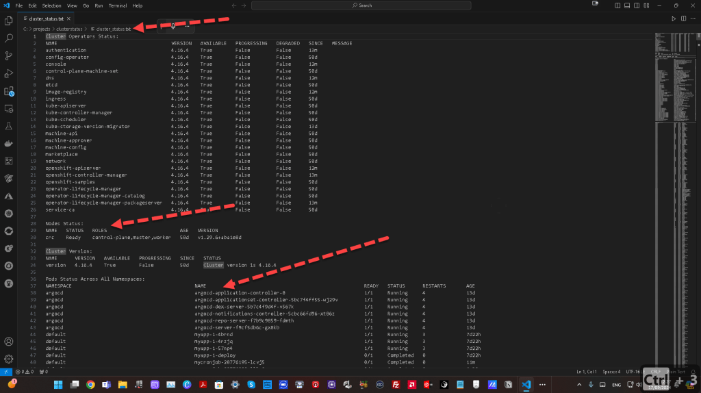Viewport: 701px width, 393px height.
Task: Switch to Visual Studio Code taskbar icon
Action: [526, 385]
